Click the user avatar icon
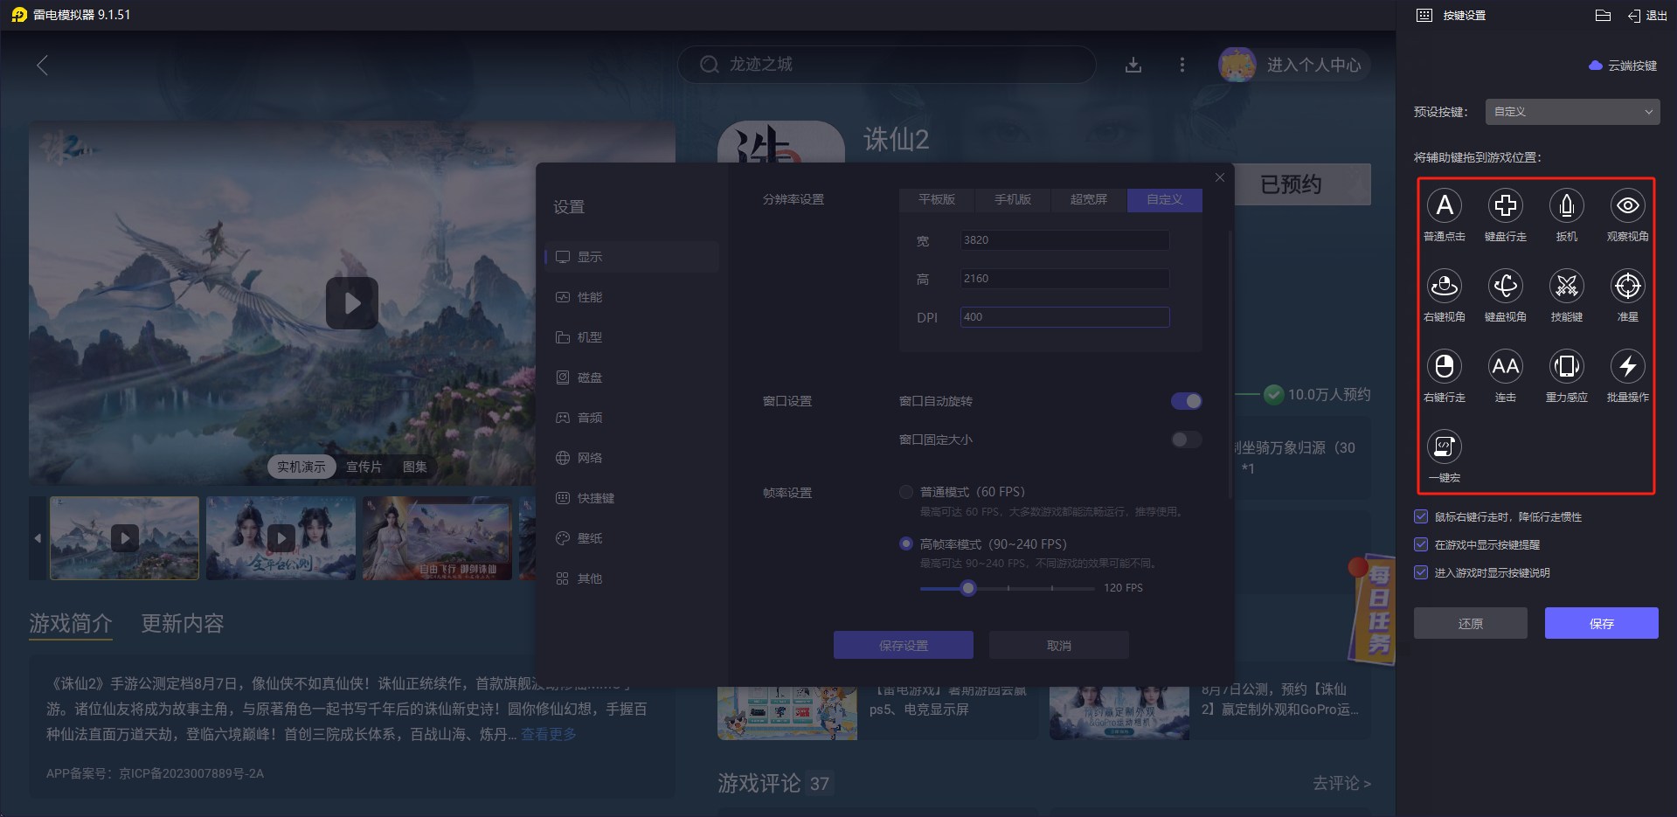1677x817 pixels. click(x=1237, y=65)
